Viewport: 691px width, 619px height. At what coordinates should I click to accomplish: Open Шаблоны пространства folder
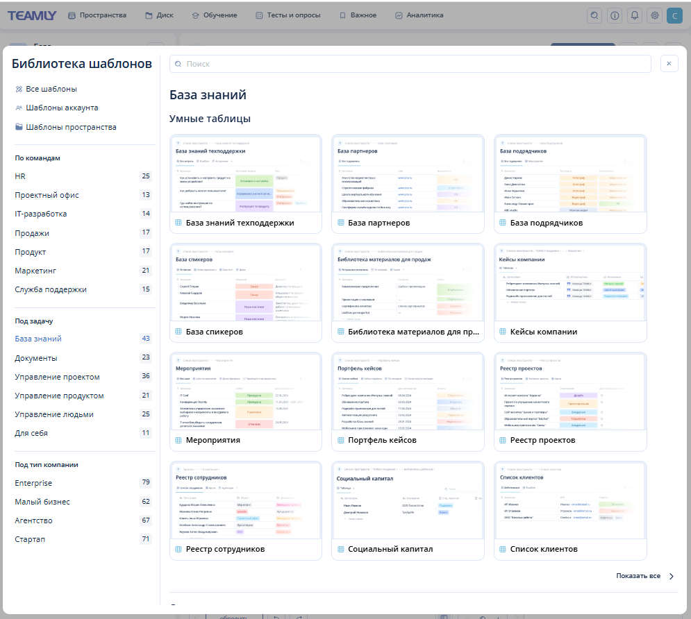(70, 127)
